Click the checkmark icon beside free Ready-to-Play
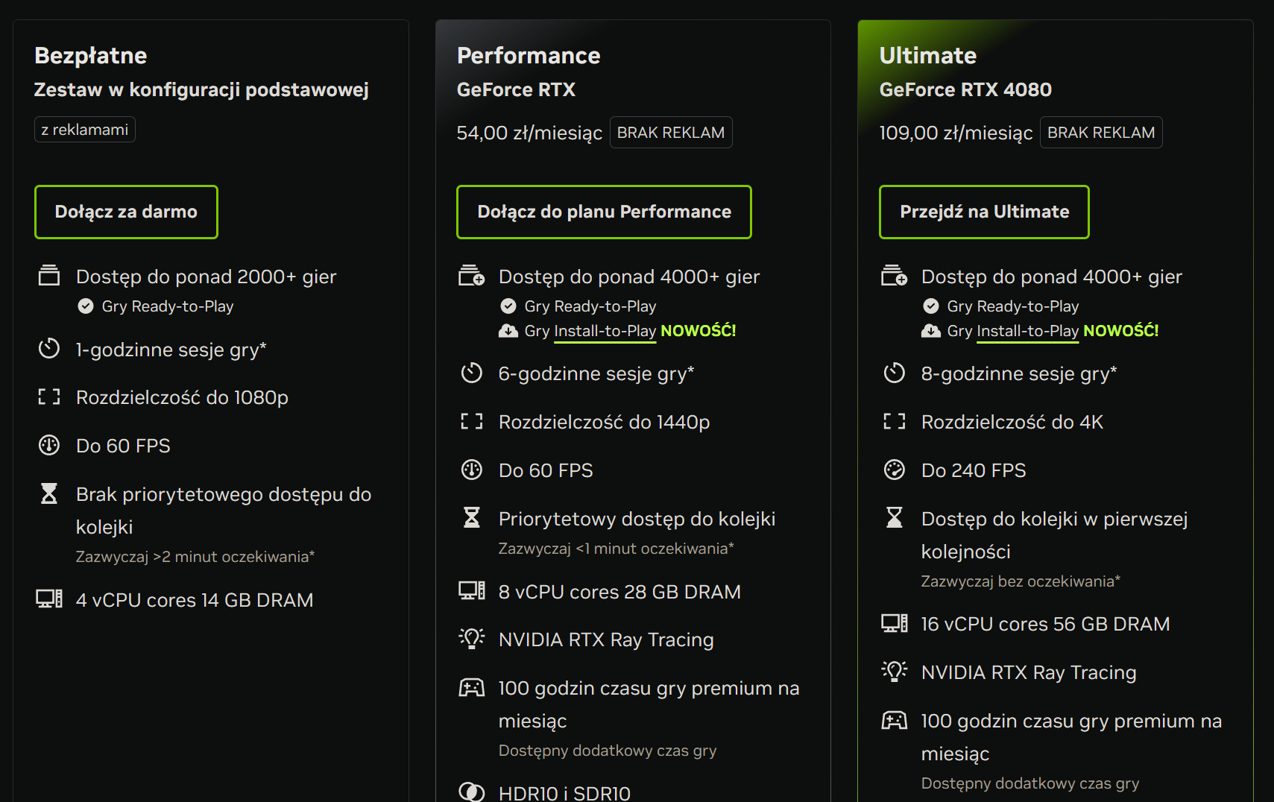 pyautogui.click(x=86, y=306)
